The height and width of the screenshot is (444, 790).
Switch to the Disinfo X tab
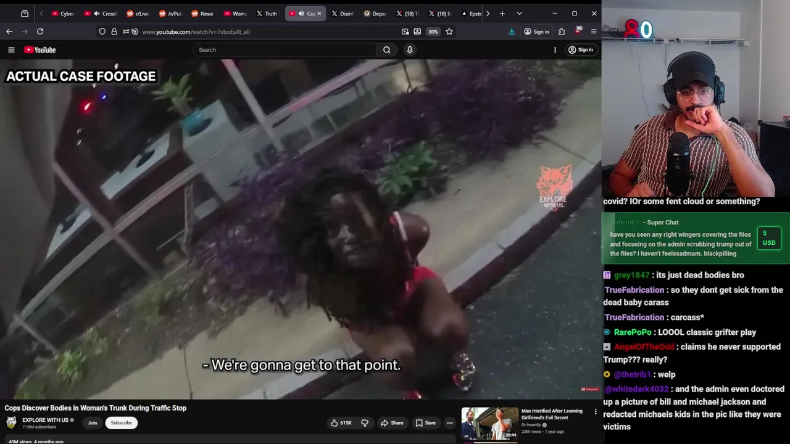343,14
